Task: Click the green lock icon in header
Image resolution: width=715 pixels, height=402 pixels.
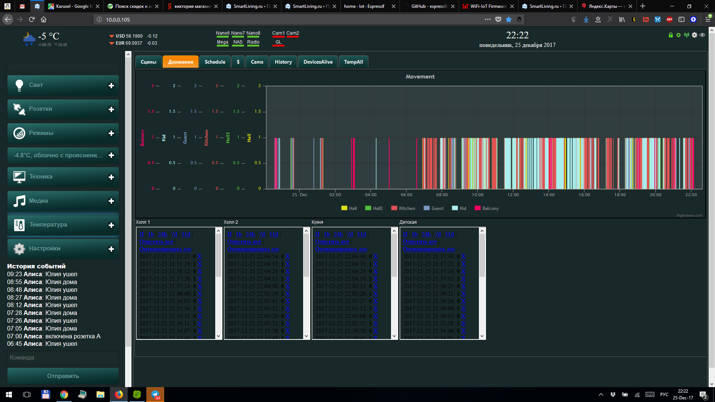Action: (x=671, y=35)
